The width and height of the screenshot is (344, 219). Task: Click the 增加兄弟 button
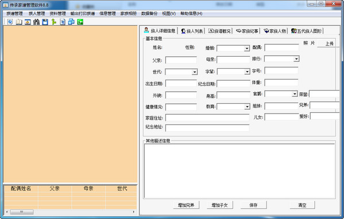186,205
